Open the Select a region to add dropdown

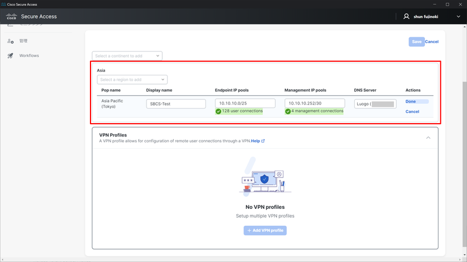tap(133, 79)
